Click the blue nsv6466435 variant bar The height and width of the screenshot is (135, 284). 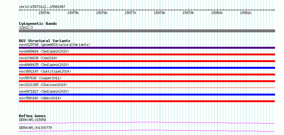pos(147,68)
